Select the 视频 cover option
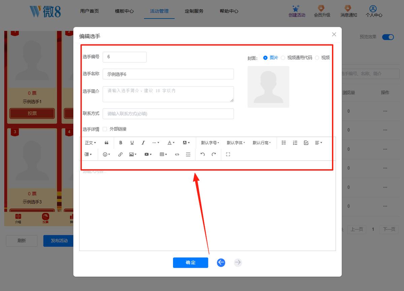The width and height of the screenshot is (404, 291). pos(322,58)
